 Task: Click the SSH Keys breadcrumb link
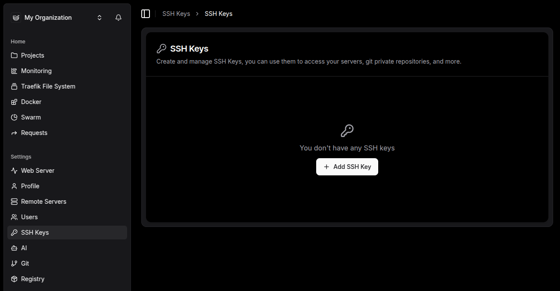(x=176, y=13)
